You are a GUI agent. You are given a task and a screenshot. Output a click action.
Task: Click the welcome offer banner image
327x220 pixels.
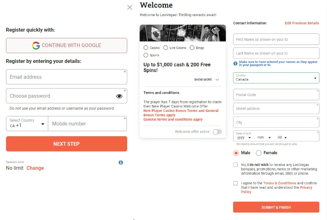pos(182,33)
